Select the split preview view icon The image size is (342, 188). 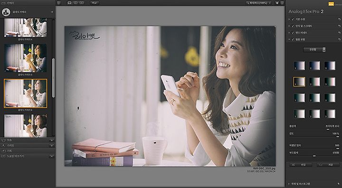click(x=76, y=3)
